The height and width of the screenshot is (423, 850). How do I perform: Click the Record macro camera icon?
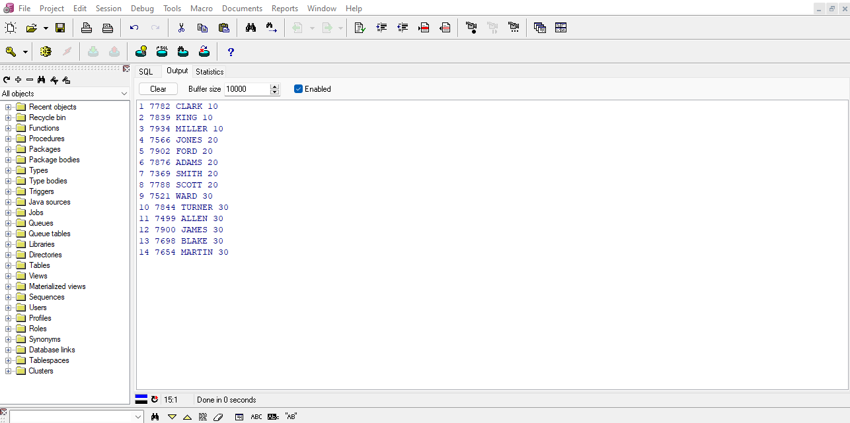pos(471,28)
